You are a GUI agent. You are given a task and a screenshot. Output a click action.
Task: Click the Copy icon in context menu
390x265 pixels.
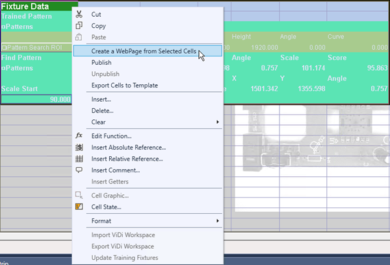coord(79,26)
